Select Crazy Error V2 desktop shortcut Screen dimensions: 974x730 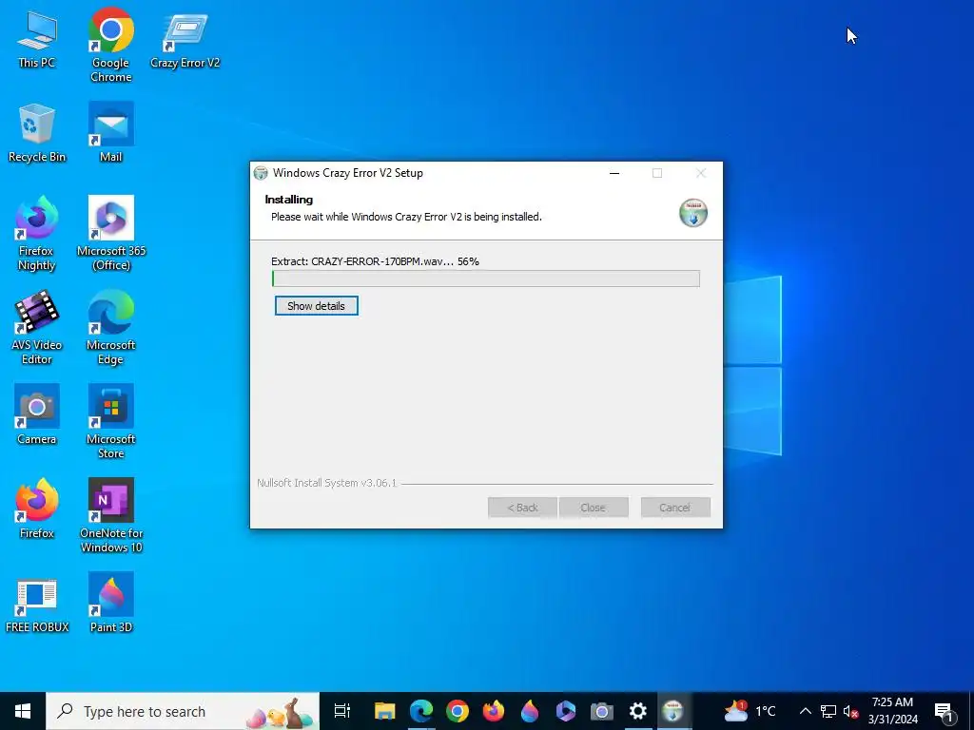(185, 40)
